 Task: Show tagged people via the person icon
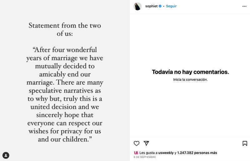[6, 155]
